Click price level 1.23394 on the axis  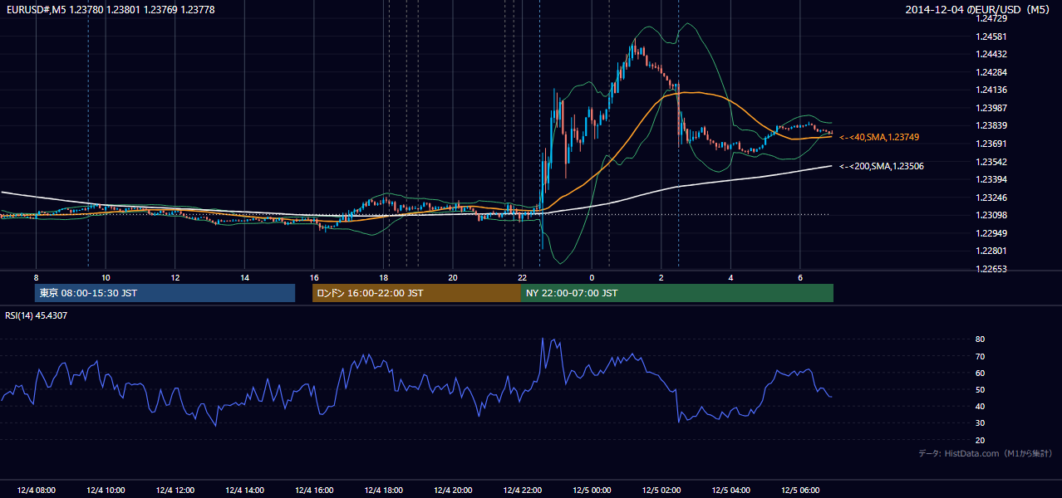[x=992, y=179]
